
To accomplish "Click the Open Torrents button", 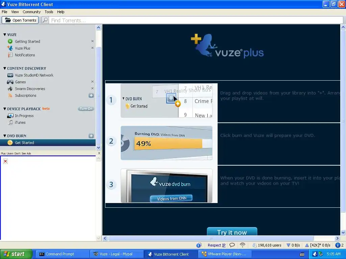I will click(20, 20).
